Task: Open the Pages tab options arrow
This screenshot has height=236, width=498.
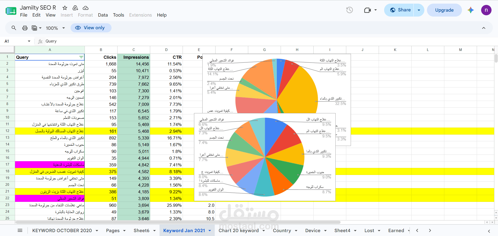Action: 124,231
